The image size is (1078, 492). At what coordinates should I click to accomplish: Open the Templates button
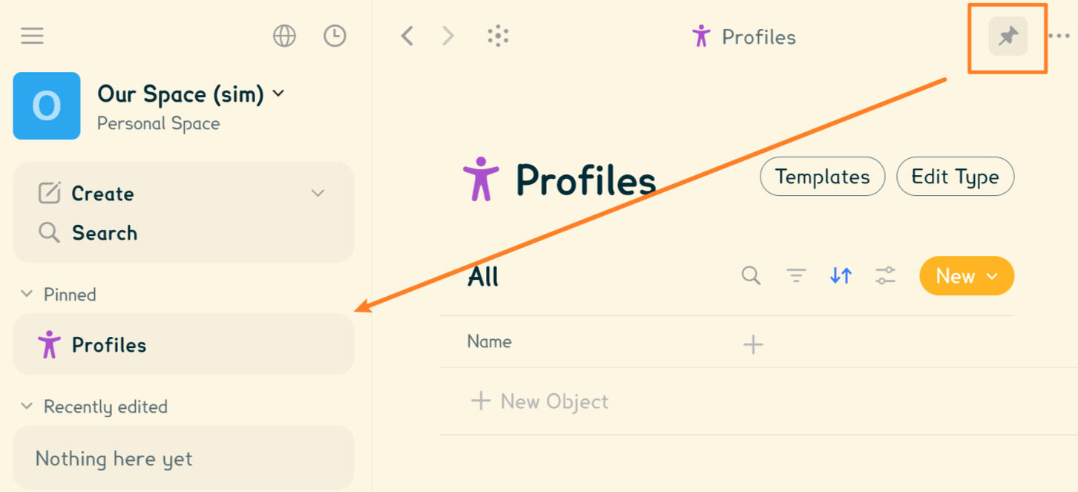(x=822, y=177)
